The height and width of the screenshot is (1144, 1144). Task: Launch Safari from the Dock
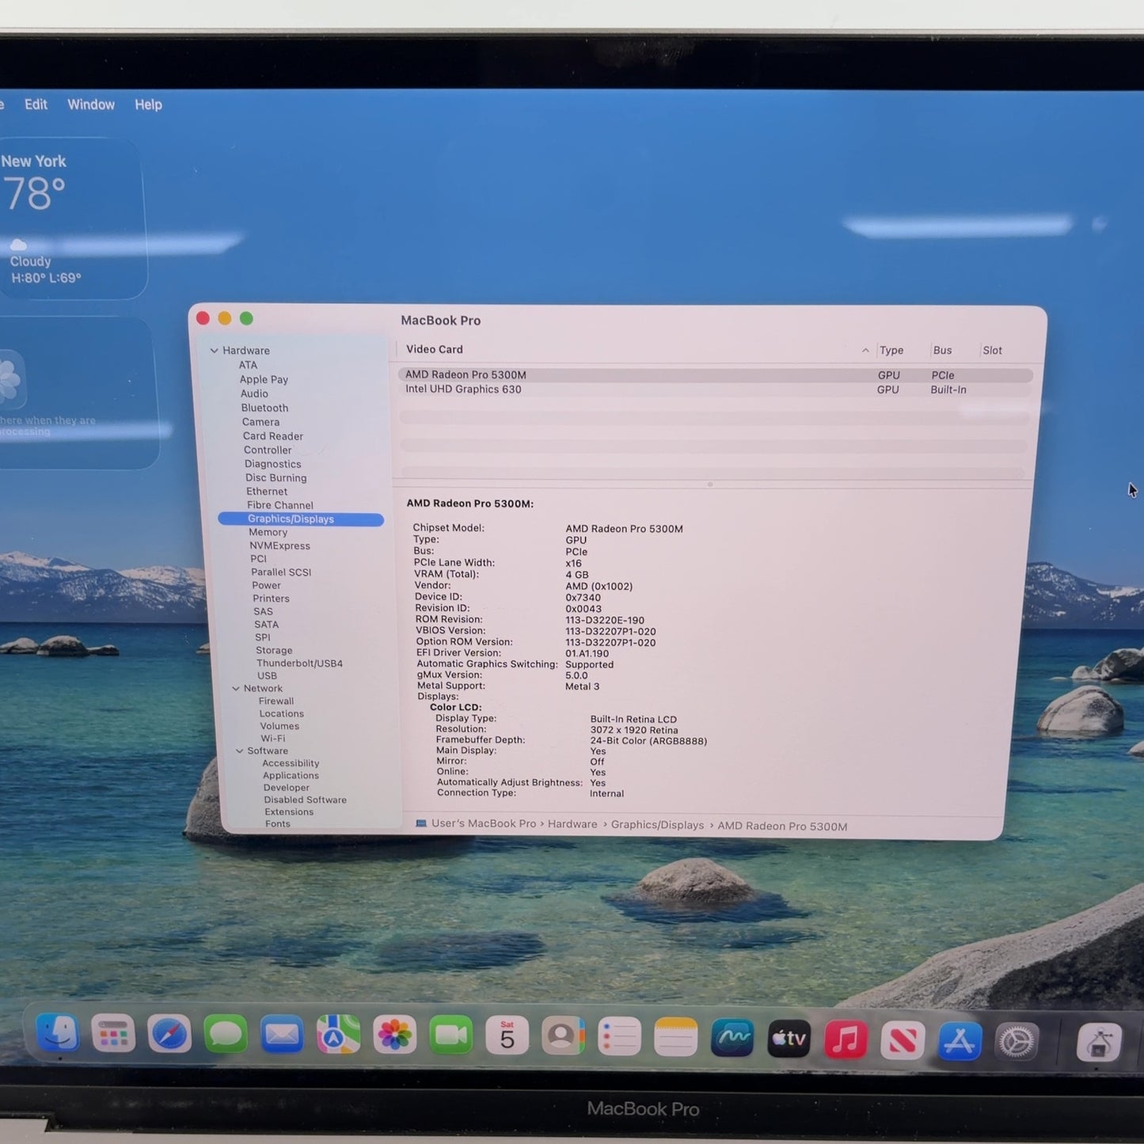169,1034
